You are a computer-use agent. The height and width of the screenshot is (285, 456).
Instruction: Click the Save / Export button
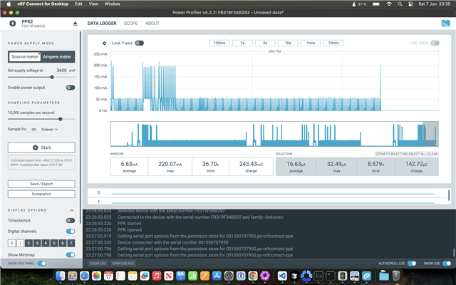41,184
